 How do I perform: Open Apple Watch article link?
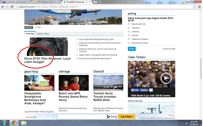pyautogui.click(x=98, y=55)
